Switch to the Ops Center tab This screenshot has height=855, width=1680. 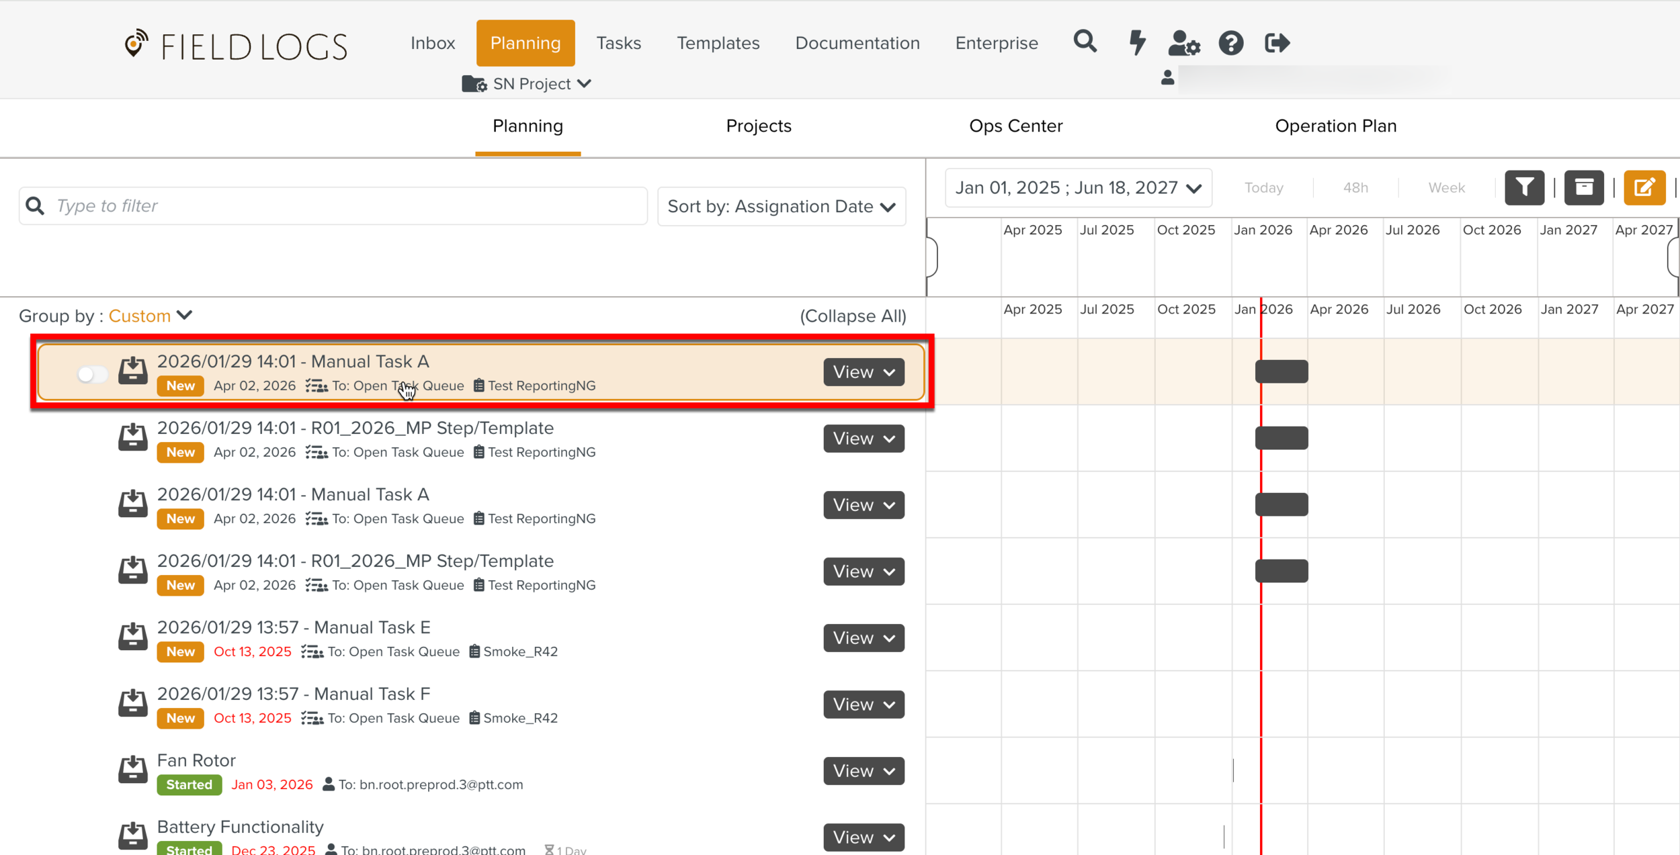point(1015,126)
